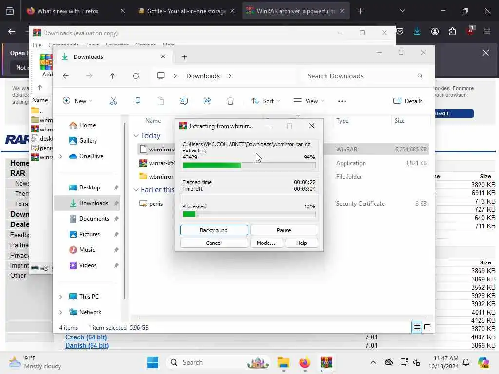Expand Network tree node
The width and height of the screenshot is (499, 374).
(x=61, y=312)
